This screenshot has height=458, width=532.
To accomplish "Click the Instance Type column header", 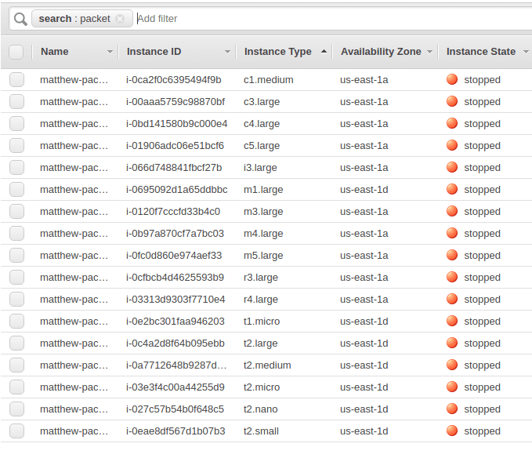I will point(277,52).
